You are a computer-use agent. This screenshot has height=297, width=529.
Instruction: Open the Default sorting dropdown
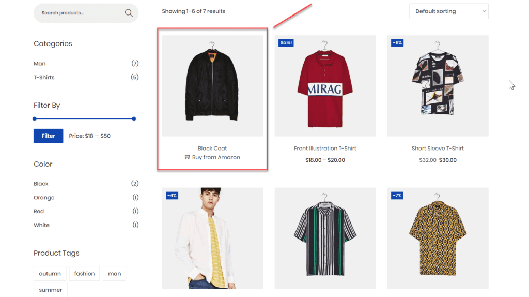[448, 11]
